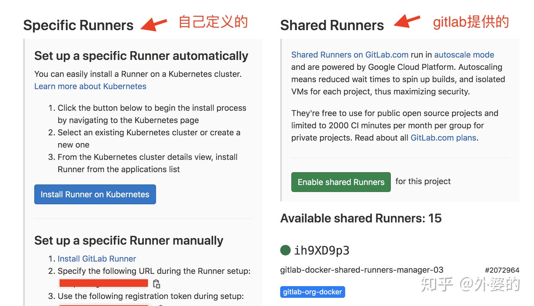Open the GitLab.com plans link
The height and width of the screenshot is (306, 534).
(443, 138)
